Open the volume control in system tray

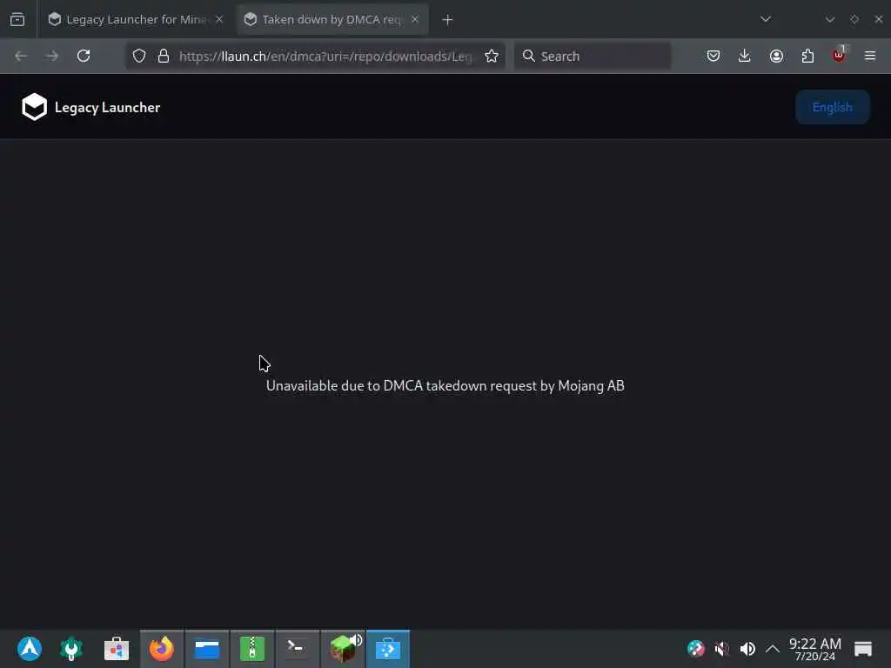coord(747,648)
